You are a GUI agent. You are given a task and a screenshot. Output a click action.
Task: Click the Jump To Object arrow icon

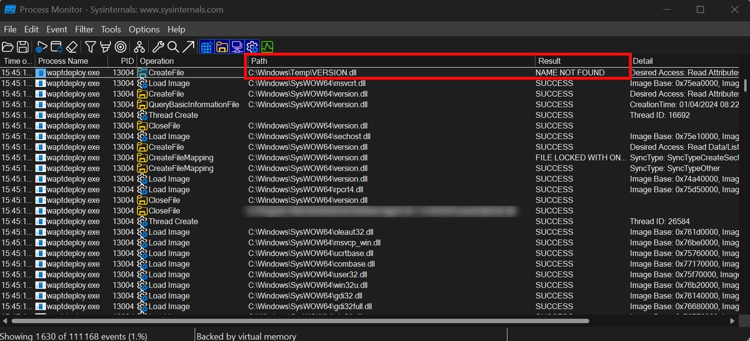[x=188, y=47]
